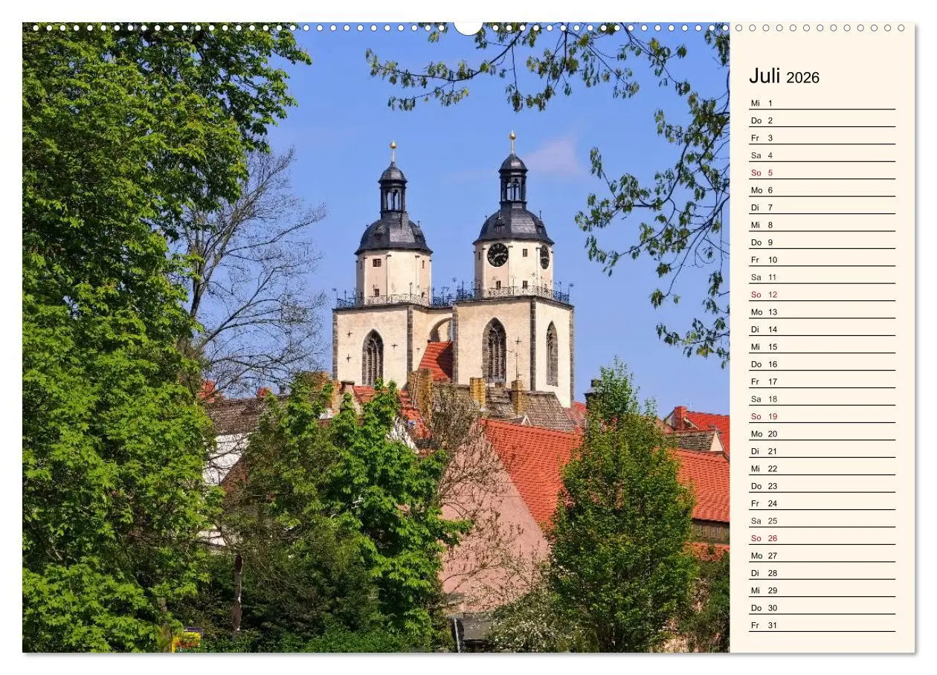Select the weekday label Do 2

click(762, 120)
